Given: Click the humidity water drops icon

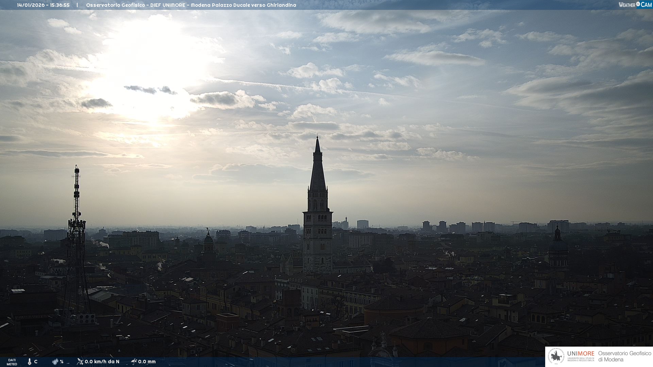Looking at the screenshot, I should point(55,362).
